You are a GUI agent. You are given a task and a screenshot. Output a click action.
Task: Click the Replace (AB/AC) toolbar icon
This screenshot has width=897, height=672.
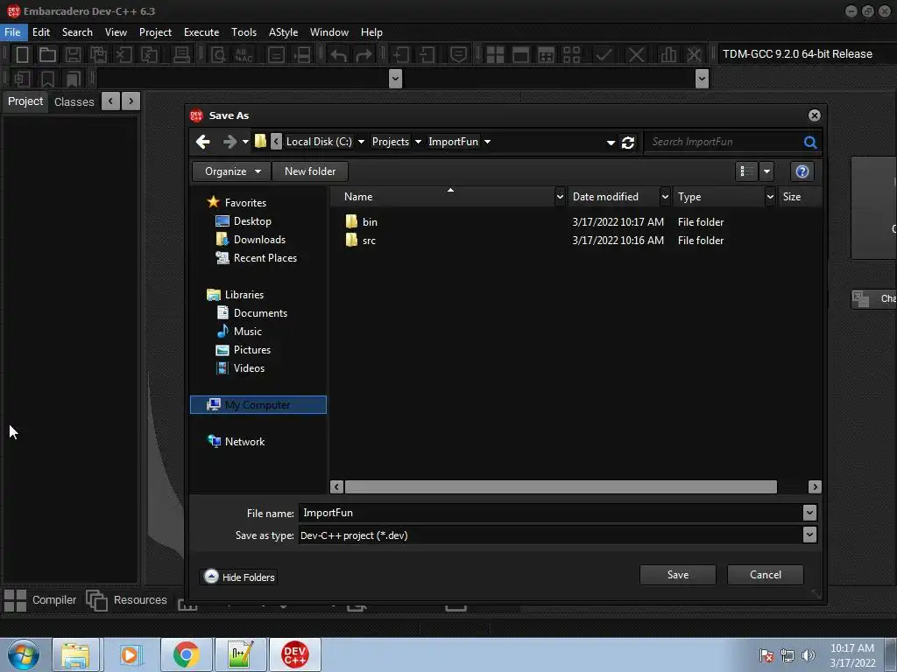pos(244,55)
